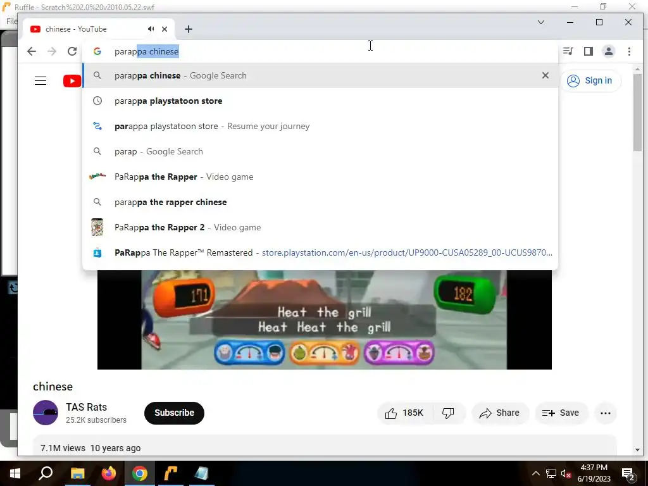The height and width of the screenshot is (486, 648).
Task: Select 'parappa chinese - Google Search' suggestion
Action: tap(320, 76)
